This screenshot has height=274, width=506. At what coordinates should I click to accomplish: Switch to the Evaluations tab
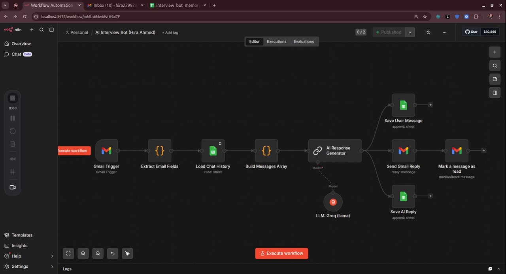(x=304, y=41)
